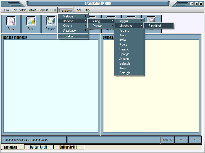Click inside the Bahasa Indonesia text area
The height and width of the screenshot is (153, 205).
tap(51, 86)
